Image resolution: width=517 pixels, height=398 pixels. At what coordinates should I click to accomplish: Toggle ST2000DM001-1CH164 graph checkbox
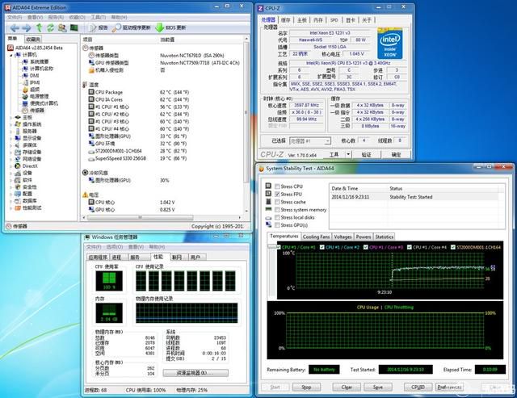tap(453, 247)
